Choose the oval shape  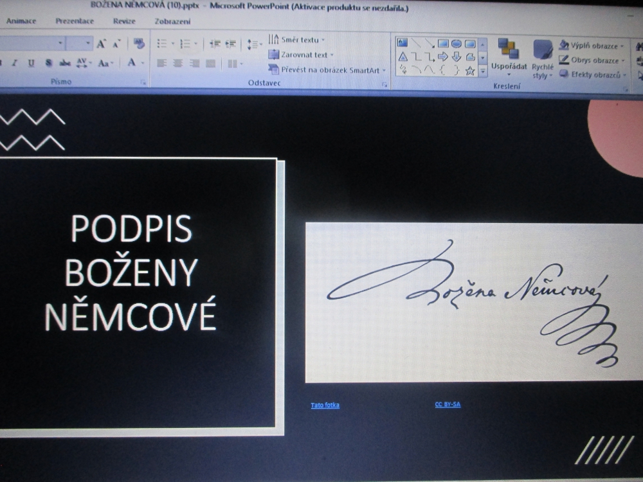point(457,44)
